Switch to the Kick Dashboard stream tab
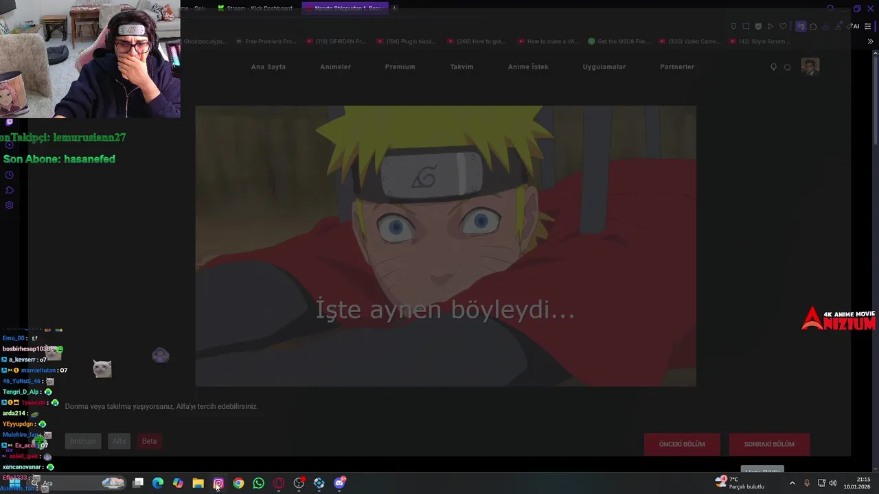 click(255, 8)
